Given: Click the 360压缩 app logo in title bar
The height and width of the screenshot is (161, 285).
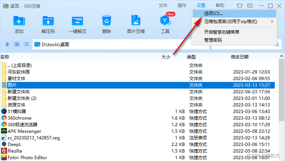Looking at the screenshot, I should click(x=6, y=6).
